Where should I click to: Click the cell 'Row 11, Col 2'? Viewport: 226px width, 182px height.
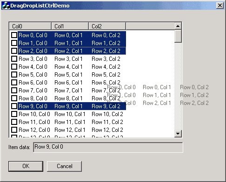(107, 122)
